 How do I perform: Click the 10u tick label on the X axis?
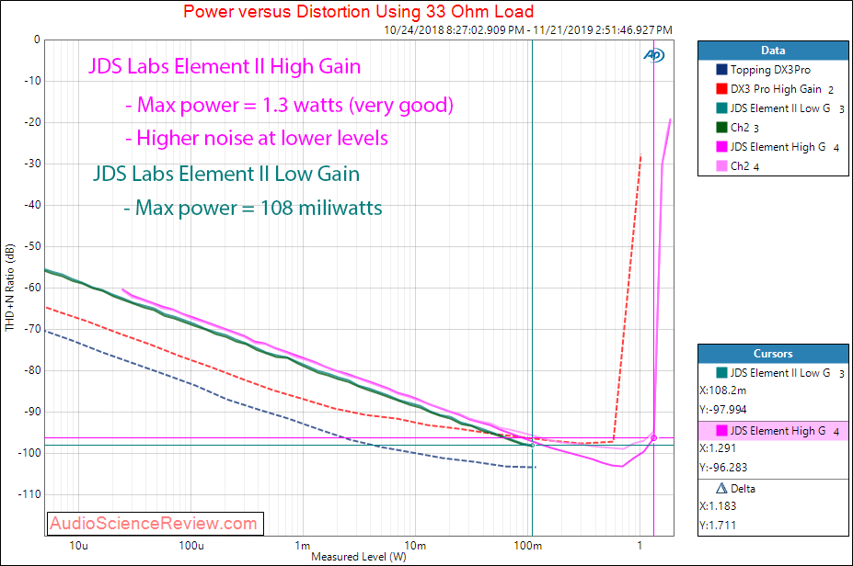pyautogui.click(x=78, y=546)
